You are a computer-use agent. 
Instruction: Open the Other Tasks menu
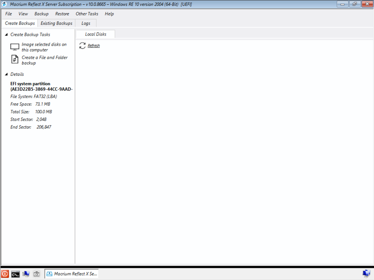pos(87,14)
